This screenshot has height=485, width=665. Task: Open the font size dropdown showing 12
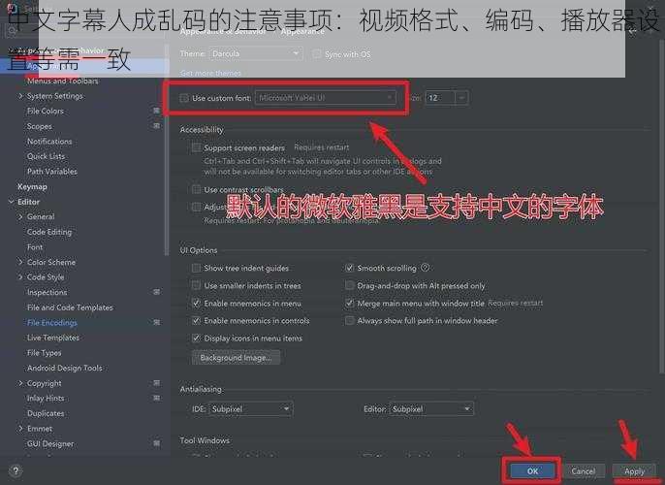tap(447, 98)
